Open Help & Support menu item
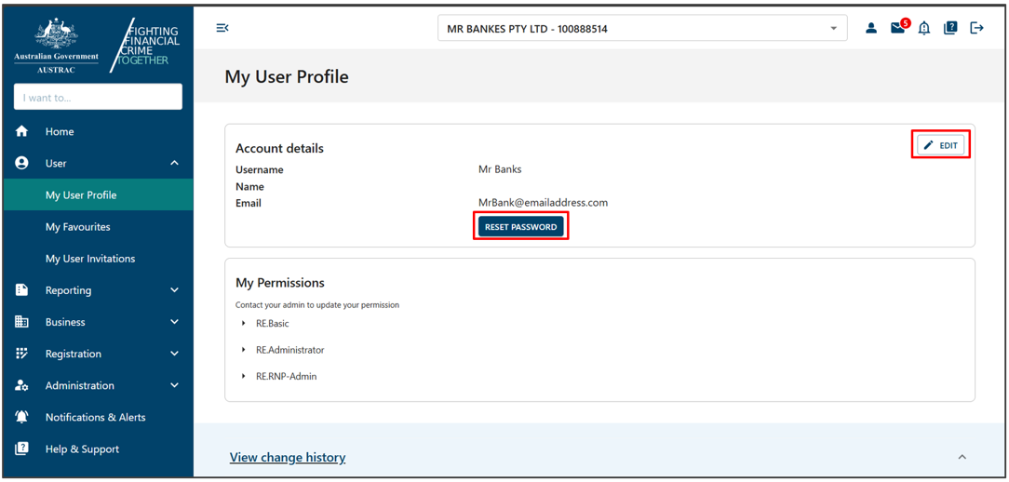 [x=98, y=449]
